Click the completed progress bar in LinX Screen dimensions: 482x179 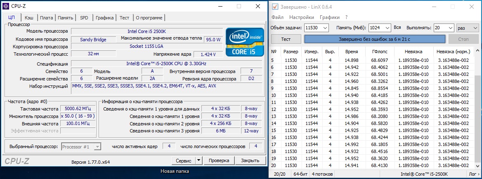click(375, 39)
